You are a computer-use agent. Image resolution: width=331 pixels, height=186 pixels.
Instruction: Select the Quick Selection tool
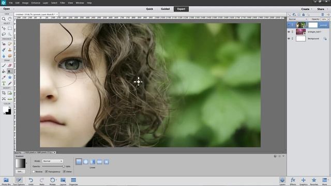click(x=10, y=34)
